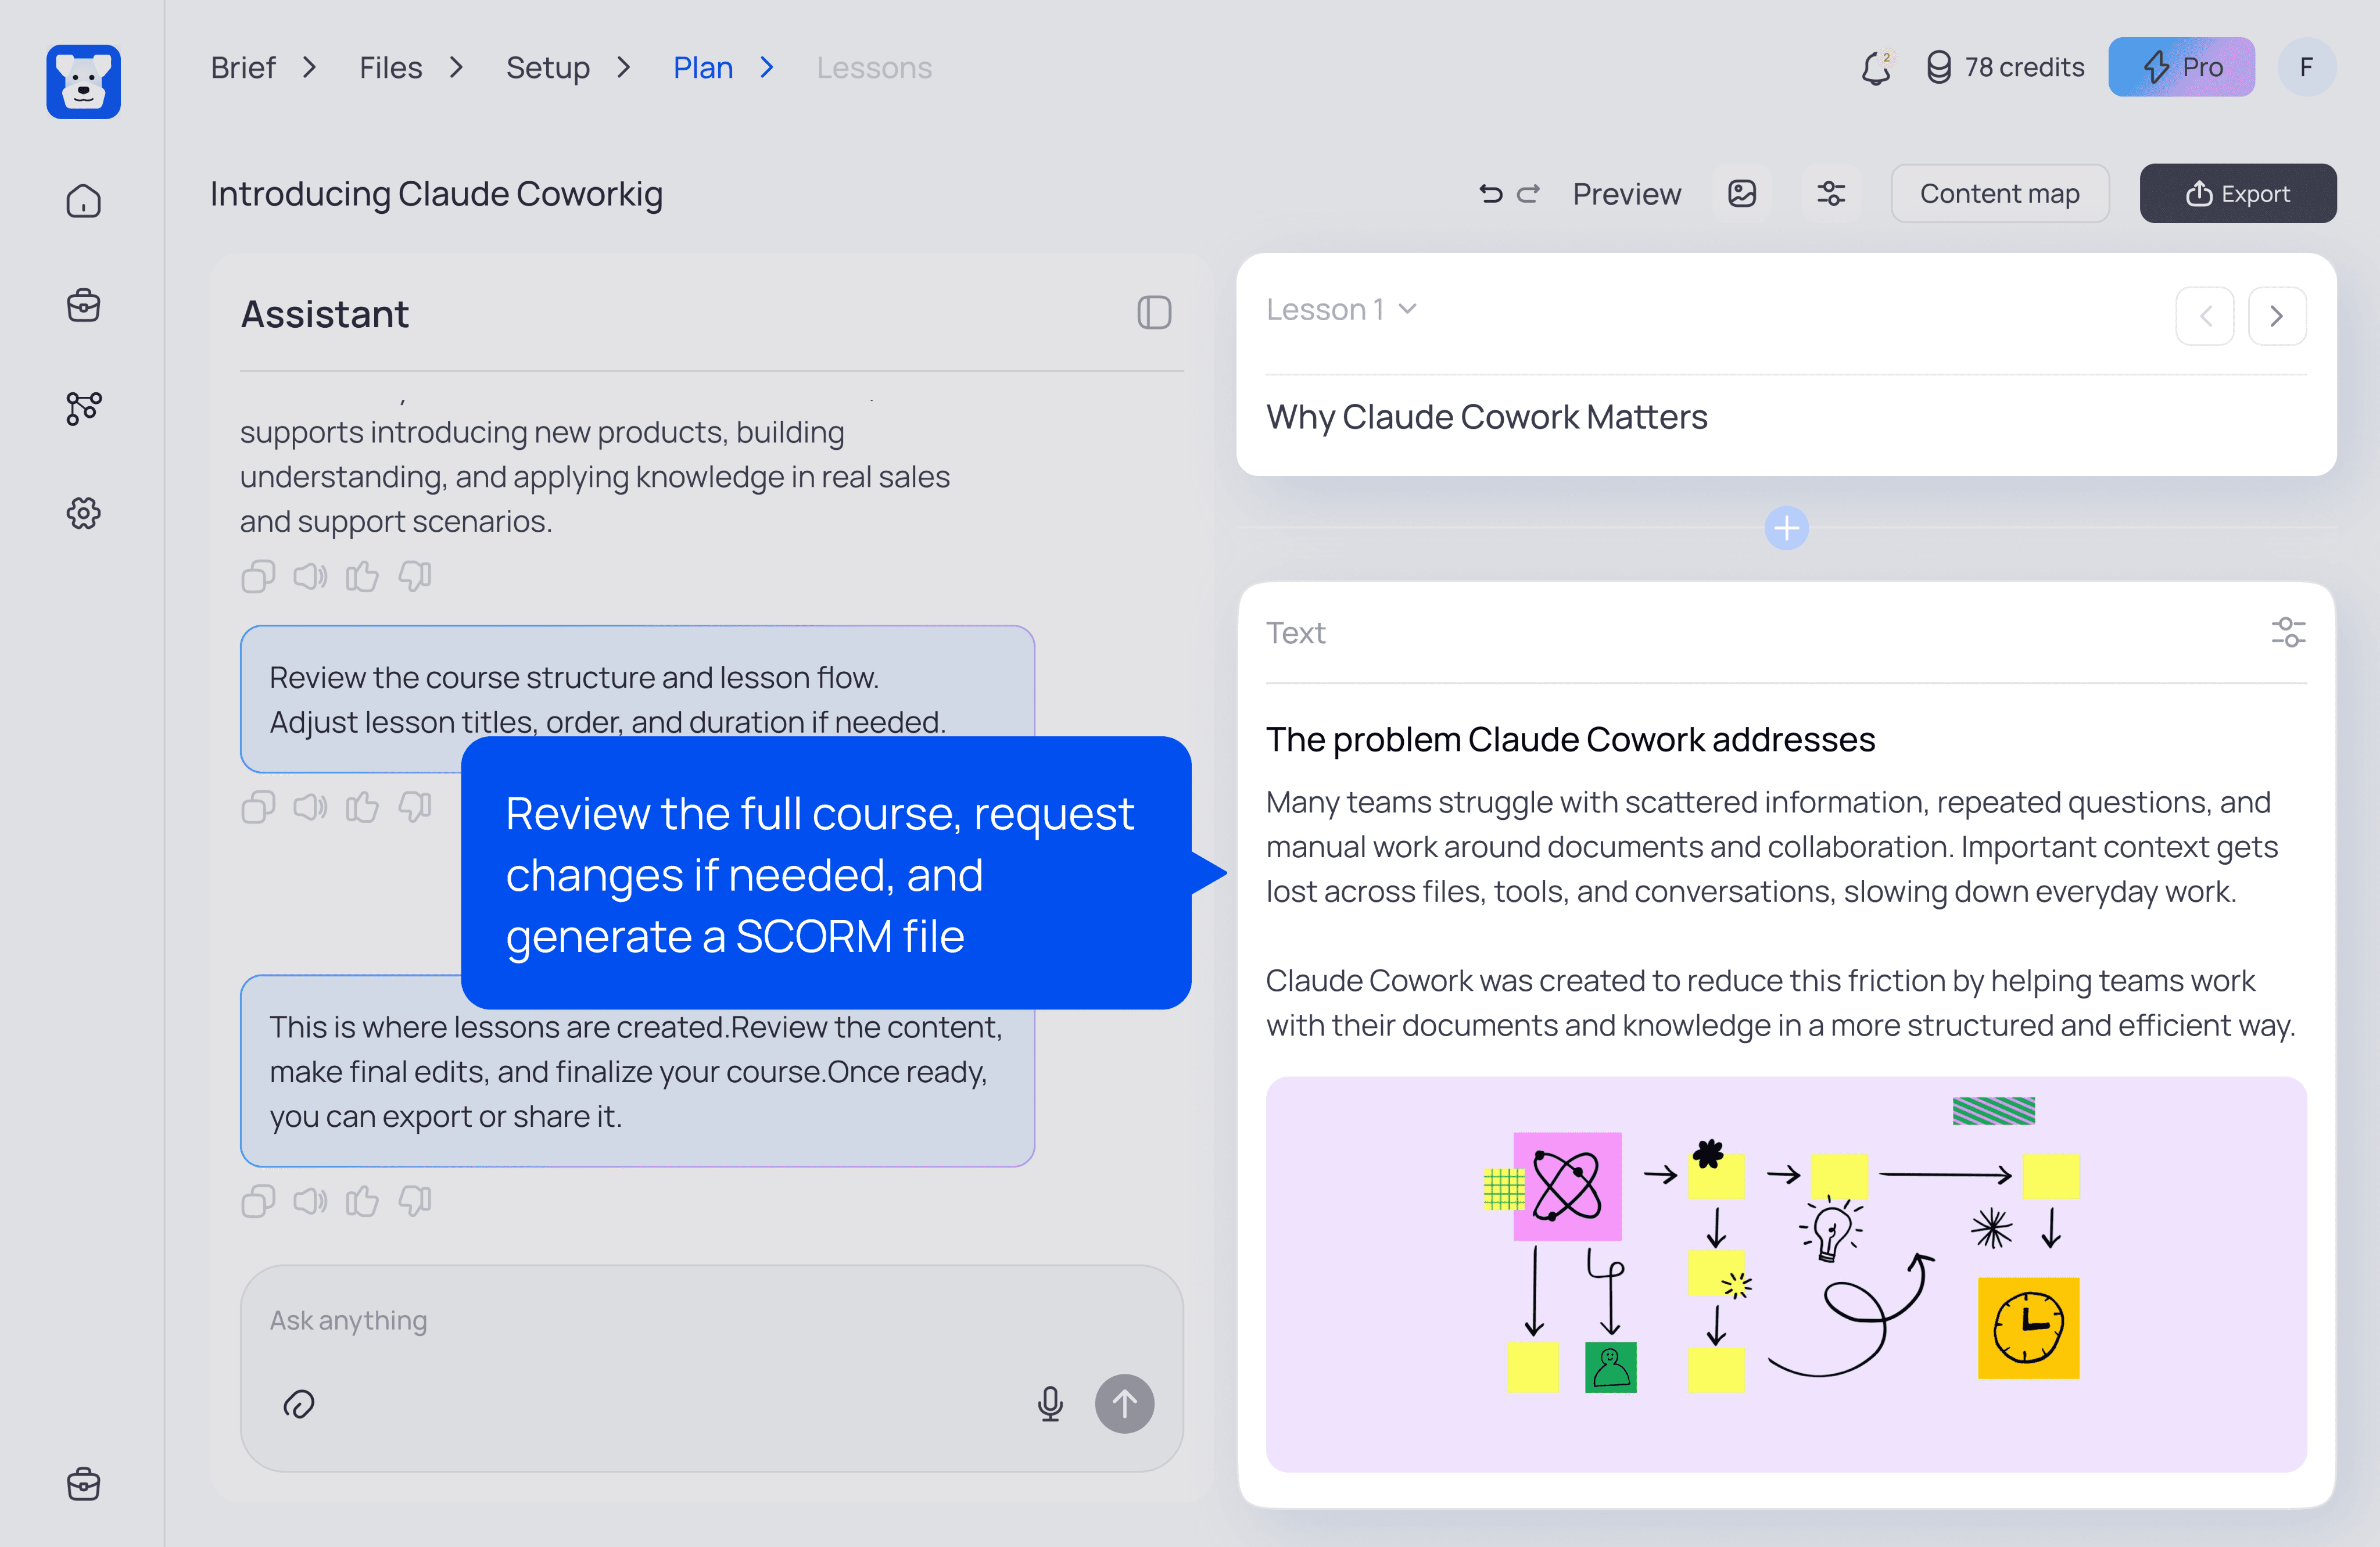Click the microphone icon in Ask anything
The width and height of the screenshot is (2380, 1547).
(x=1050, y=1404)
